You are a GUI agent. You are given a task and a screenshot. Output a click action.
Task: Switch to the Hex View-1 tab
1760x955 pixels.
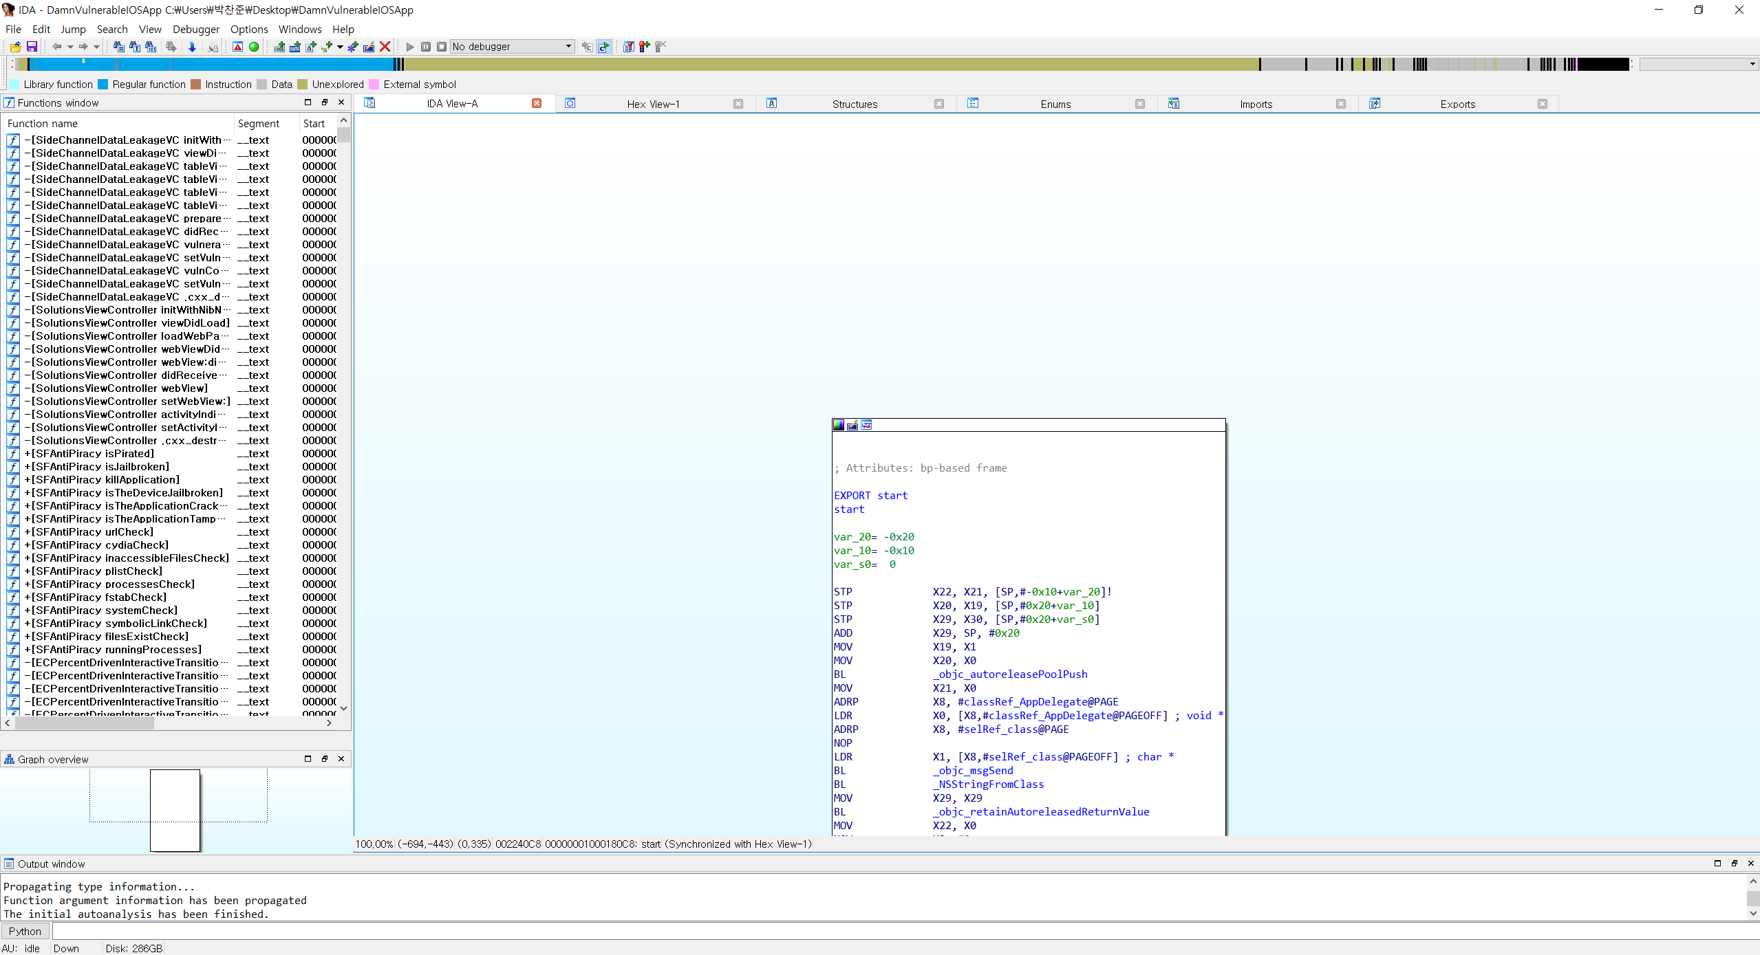coord(652,104)
